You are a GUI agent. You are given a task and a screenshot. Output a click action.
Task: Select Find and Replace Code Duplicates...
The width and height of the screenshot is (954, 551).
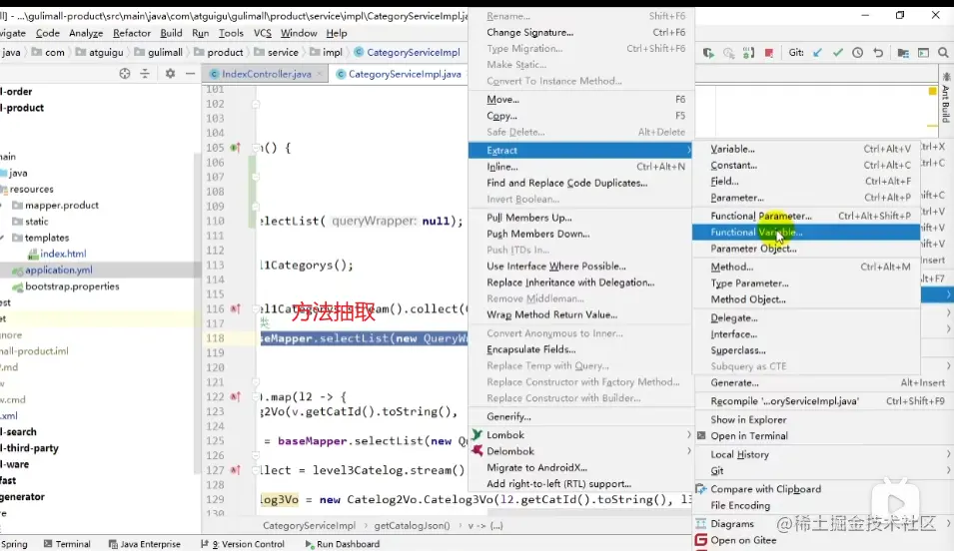point(581,183)
